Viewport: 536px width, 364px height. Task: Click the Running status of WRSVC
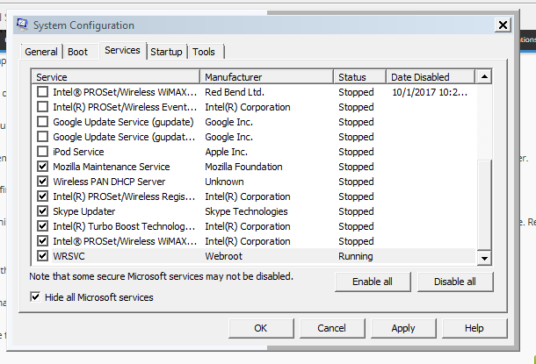click(356, 256)
